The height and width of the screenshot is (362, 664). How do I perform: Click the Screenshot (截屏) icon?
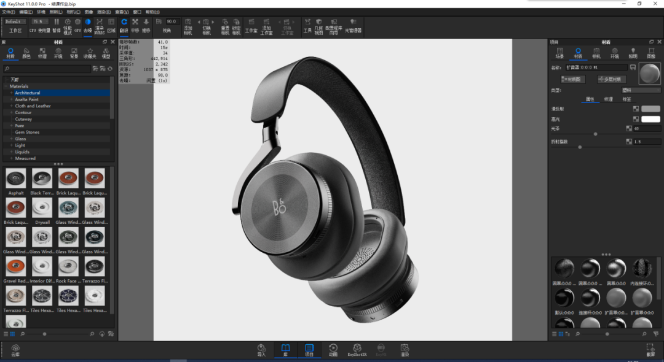click(x=650, y=349)
